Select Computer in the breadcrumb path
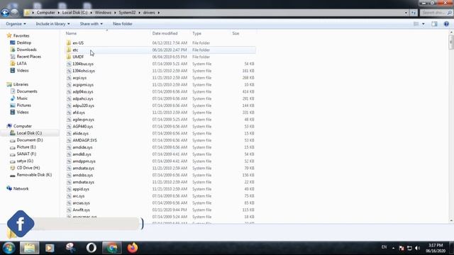This screenshot has height=255, width=454. point(45,13)
